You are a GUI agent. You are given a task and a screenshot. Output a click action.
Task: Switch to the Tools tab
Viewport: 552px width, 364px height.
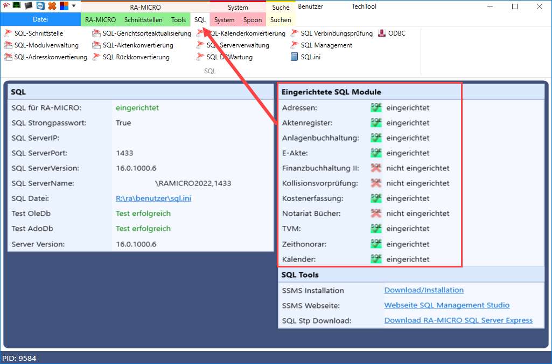[x=178, y=20]
